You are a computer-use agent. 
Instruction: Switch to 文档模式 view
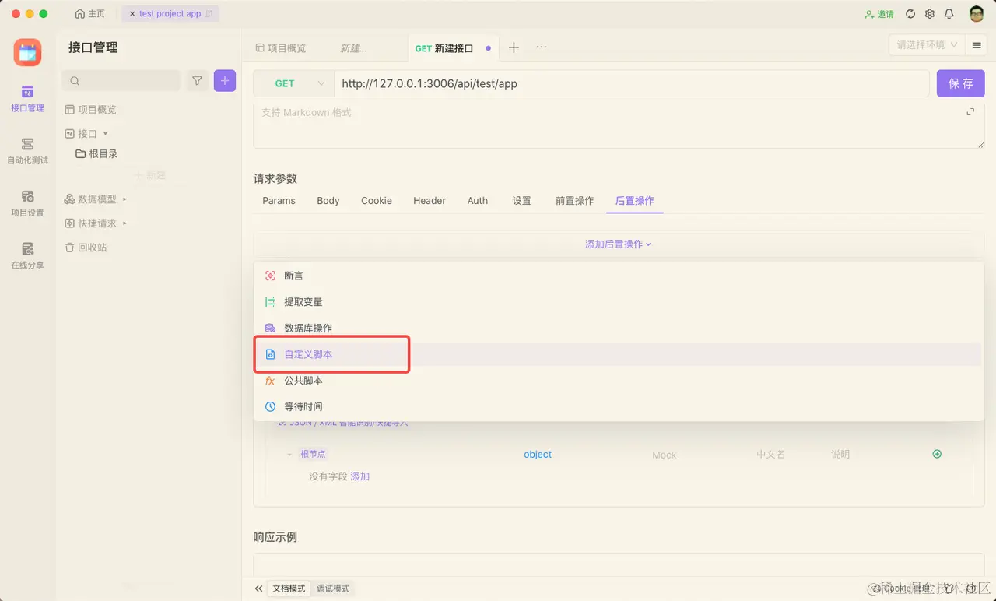pyautogui.click(x=289, y=589)
